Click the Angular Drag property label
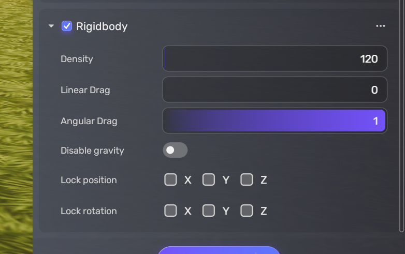Screen dimensions: 405x254 (89, 121)
